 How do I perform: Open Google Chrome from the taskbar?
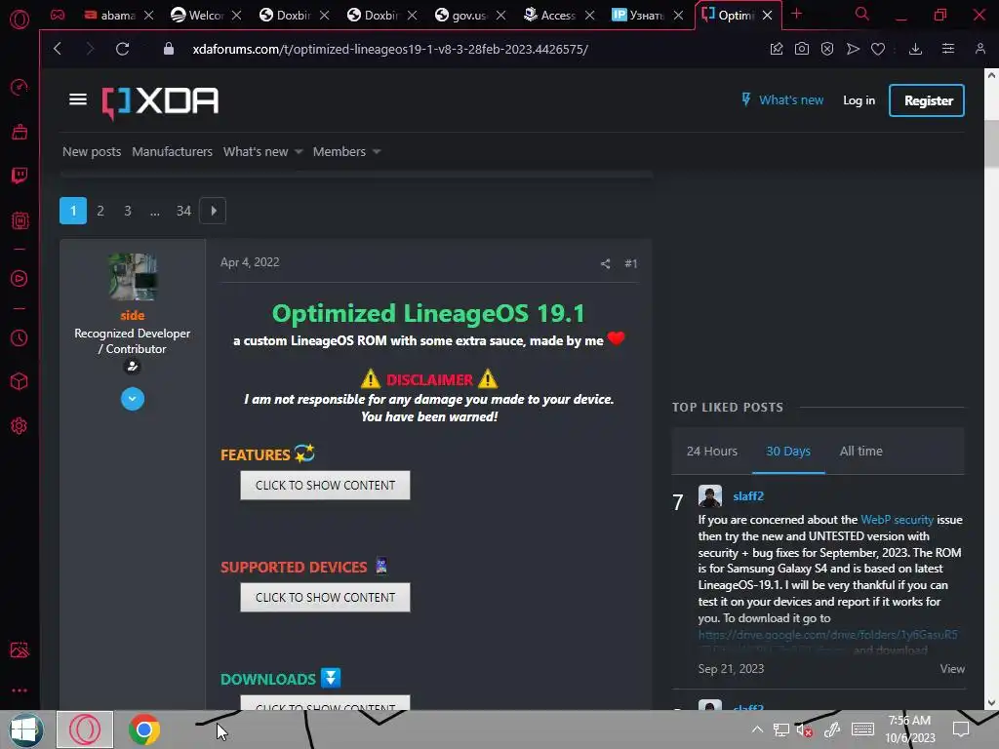click(x=144, y=729)
